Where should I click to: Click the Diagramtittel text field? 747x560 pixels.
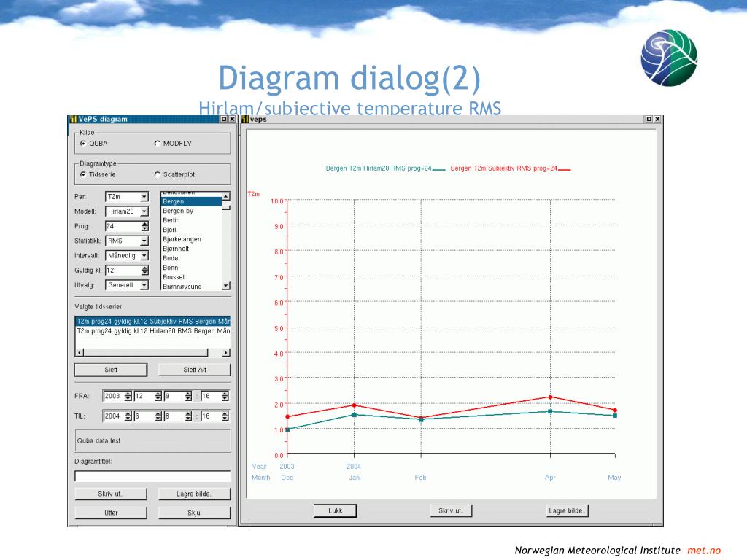pos(153,476)
